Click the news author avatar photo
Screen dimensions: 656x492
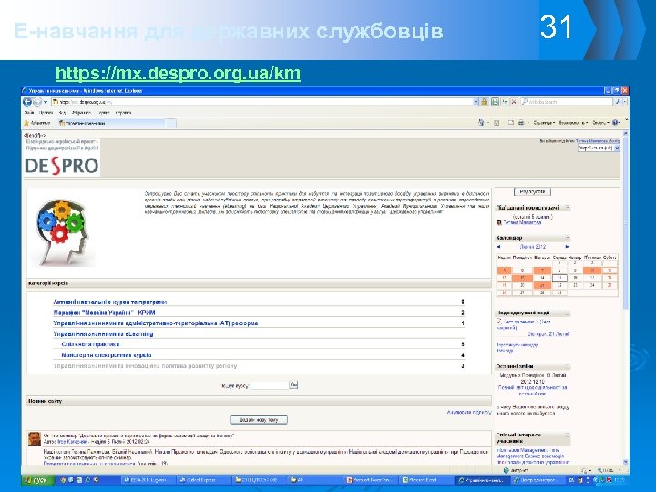point(35,439)
